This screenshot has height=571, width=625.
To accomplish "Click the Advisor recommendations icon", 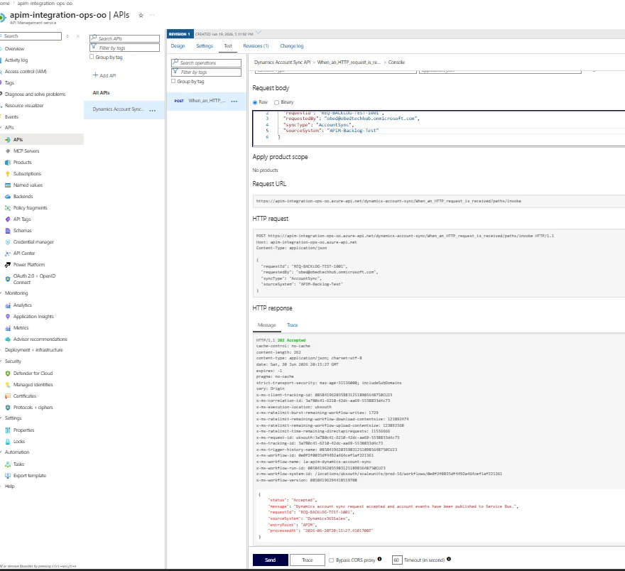I will click(8, 339).
